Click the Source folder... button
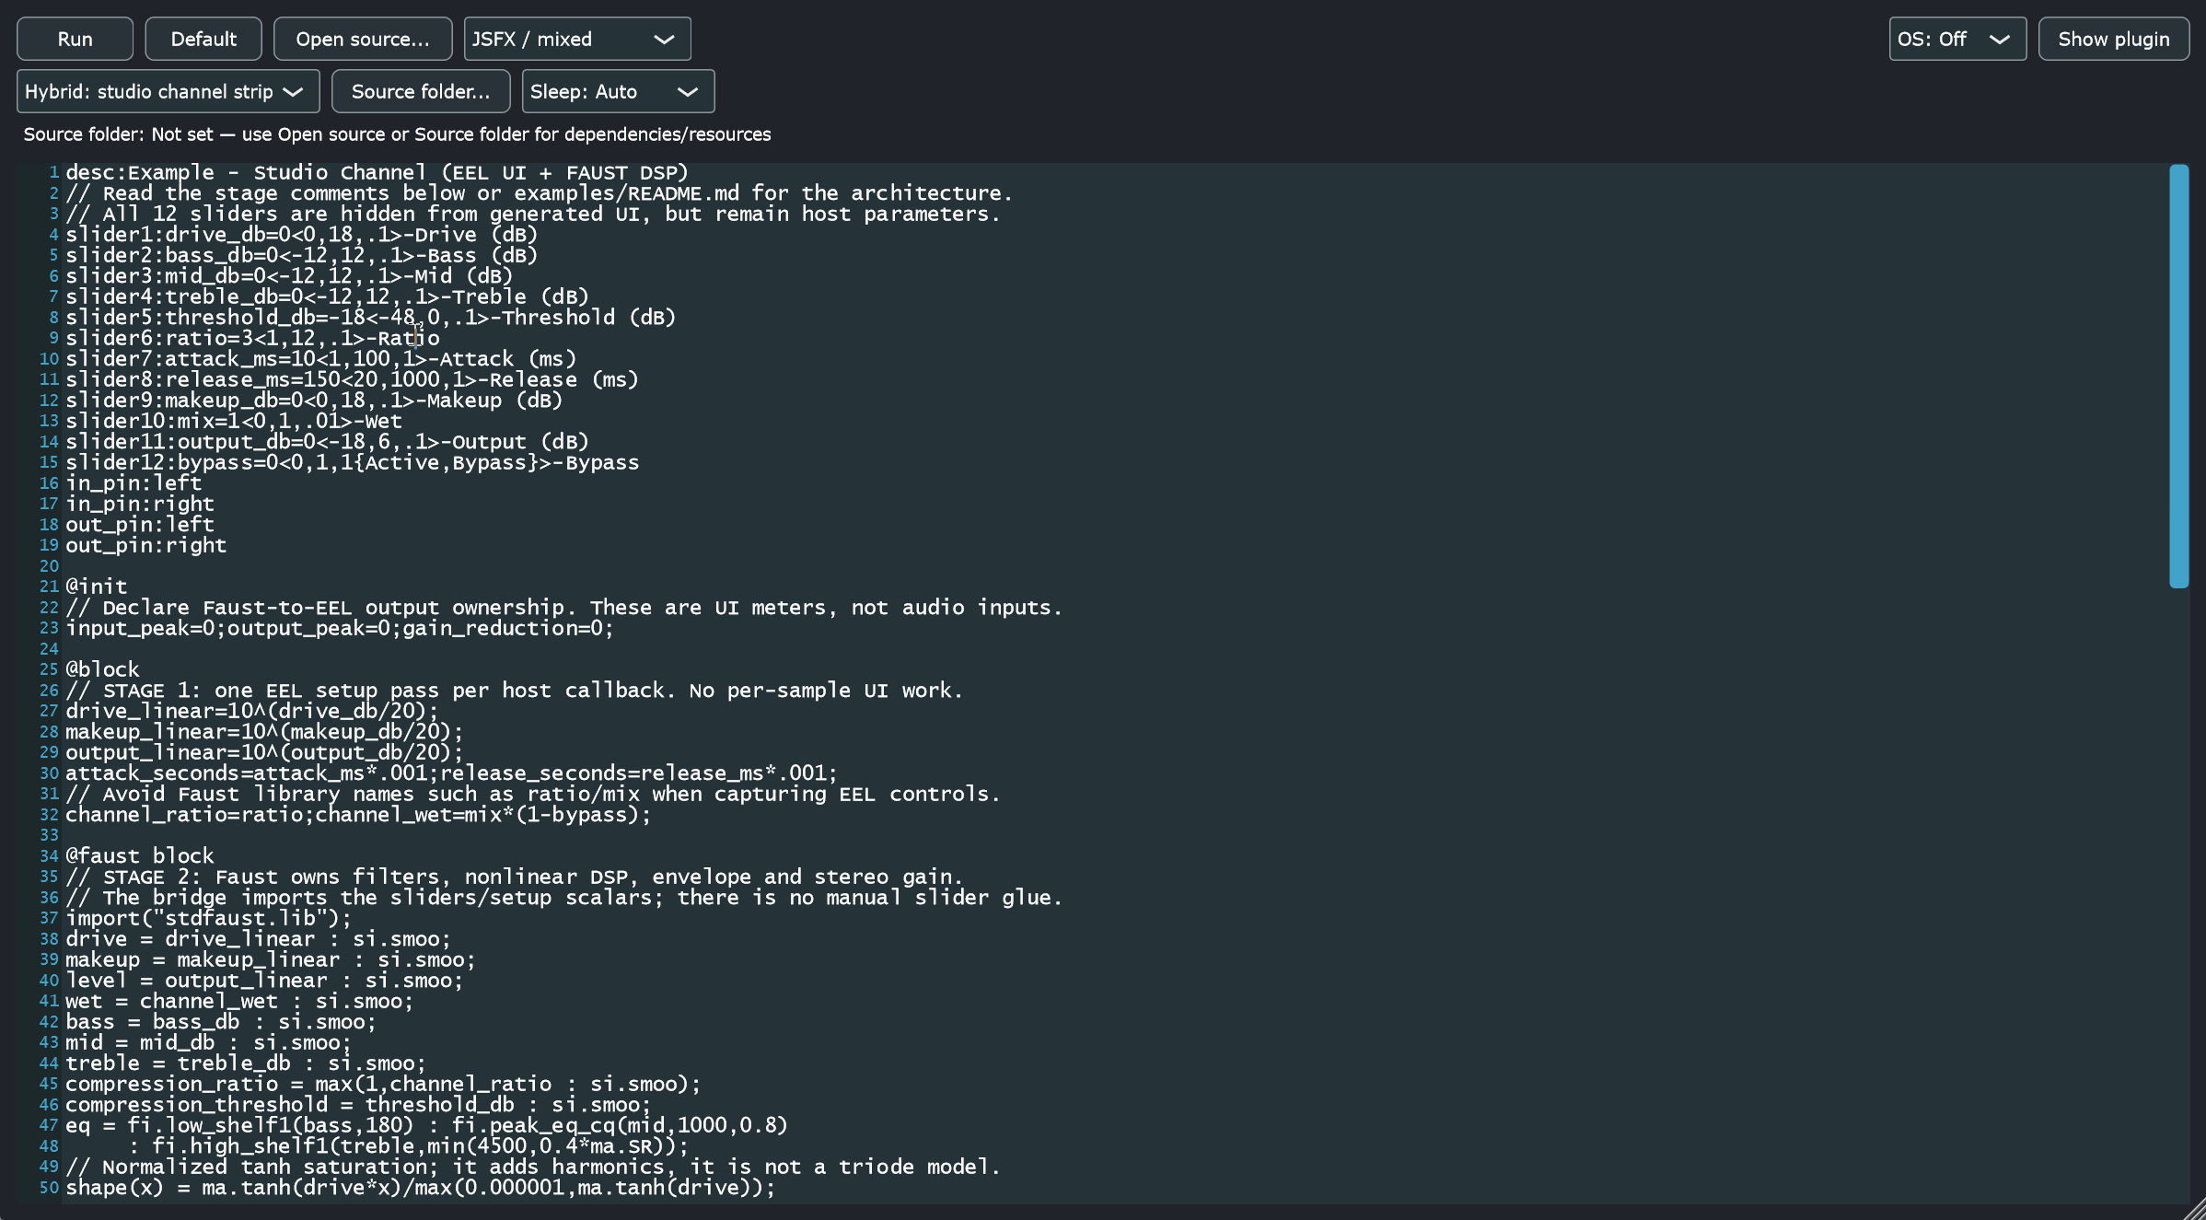 pos(421,91)
